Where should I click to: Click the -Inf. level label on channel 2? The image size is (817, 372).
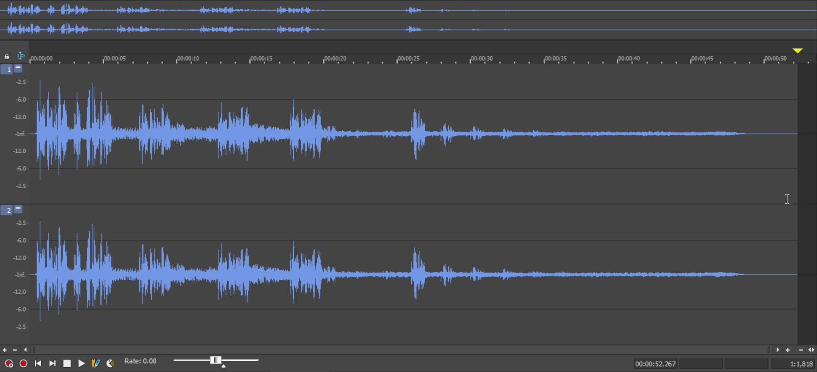point(21,274)
